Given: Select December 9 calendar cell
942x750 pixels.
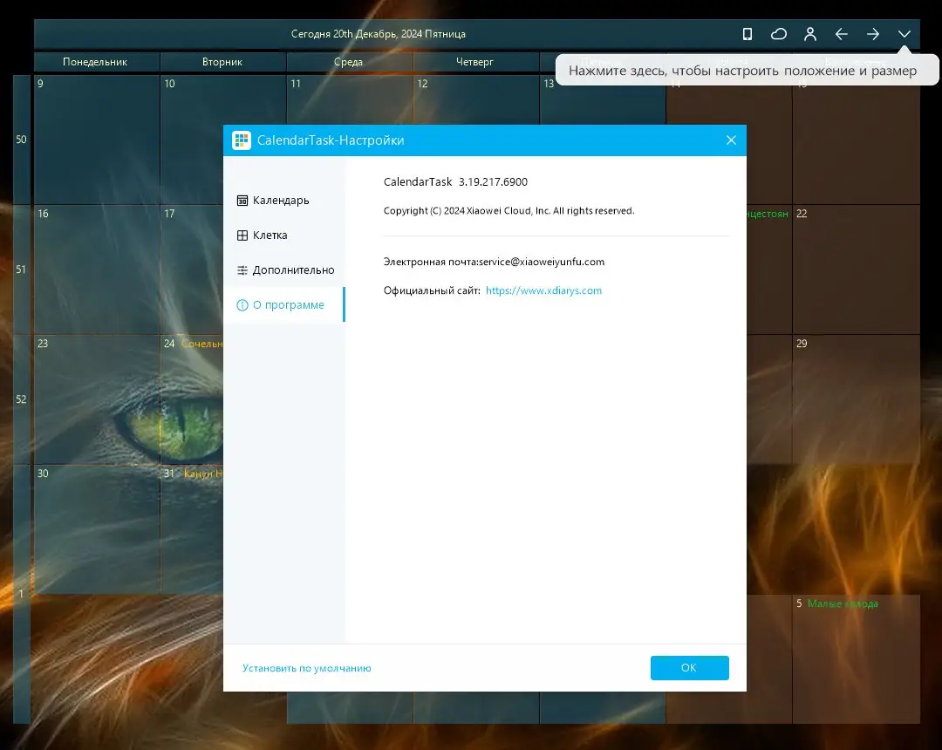Looking at the screenshot, I should point(97,140).
